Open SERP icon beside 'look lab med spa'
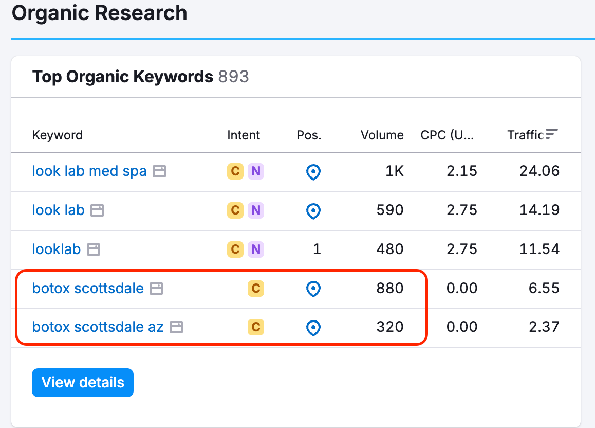This screenshot has height=428, width=595. click(x=159, y=171)
